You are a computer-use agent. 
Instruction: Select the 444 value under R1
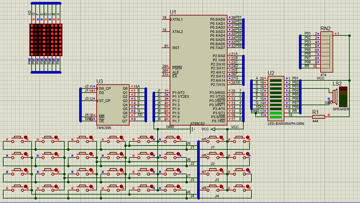[315, 121]
